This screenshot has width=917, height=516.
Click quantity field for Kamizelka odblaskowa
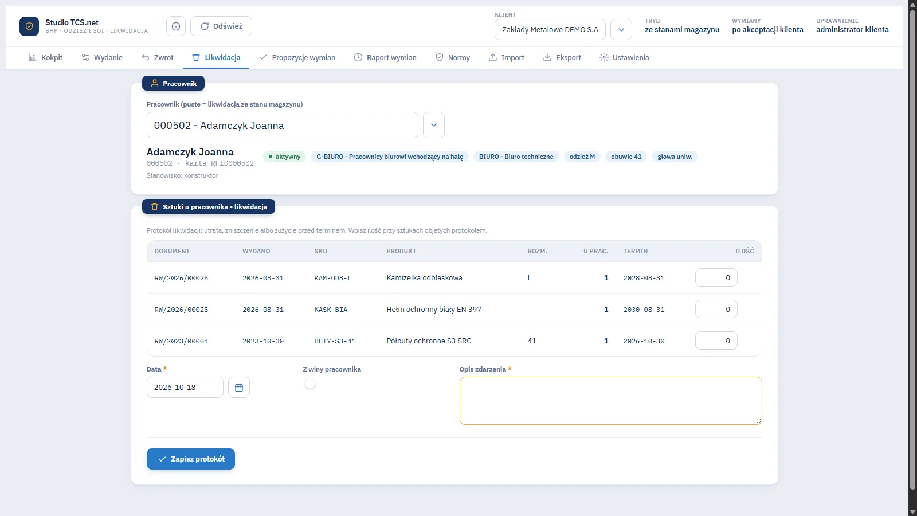(716, 278)
